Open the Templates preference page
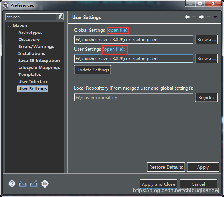 tap(30, 75)
